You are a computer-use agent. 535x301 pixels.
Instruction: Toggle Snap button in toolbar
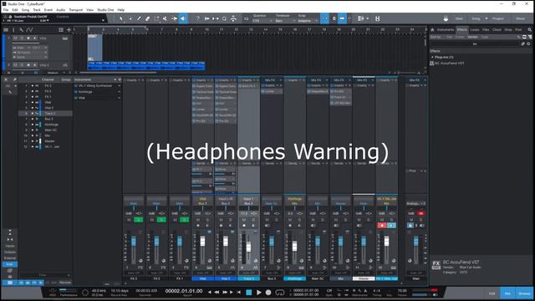[x=324, y=18]
